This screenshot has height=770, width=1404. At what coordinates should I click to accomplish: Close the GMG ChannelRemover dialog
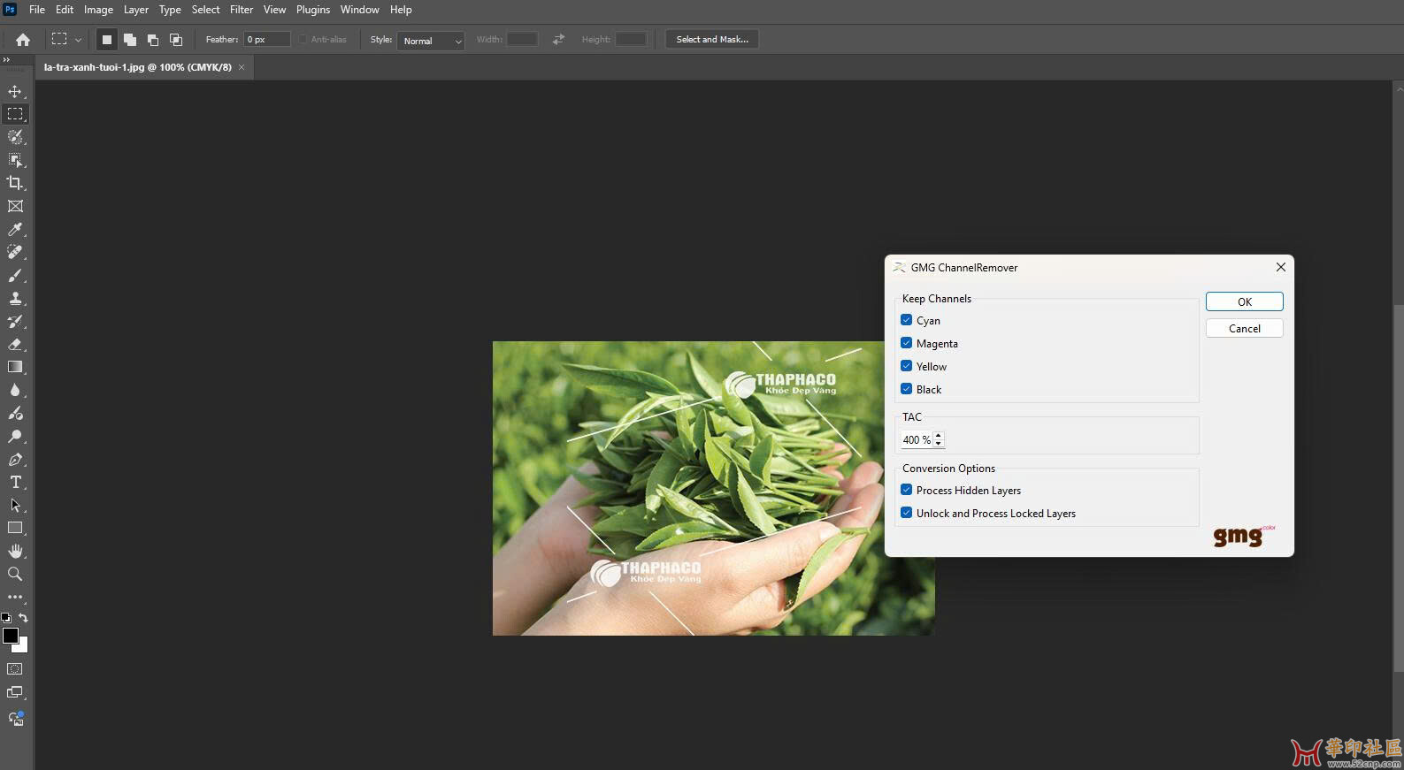click(x=1280, y=267)
